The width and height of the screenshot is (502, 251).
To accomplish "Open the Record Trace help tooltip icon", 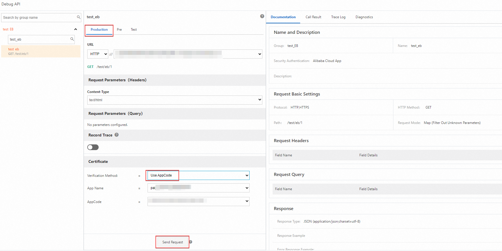I will coord(117,135).
